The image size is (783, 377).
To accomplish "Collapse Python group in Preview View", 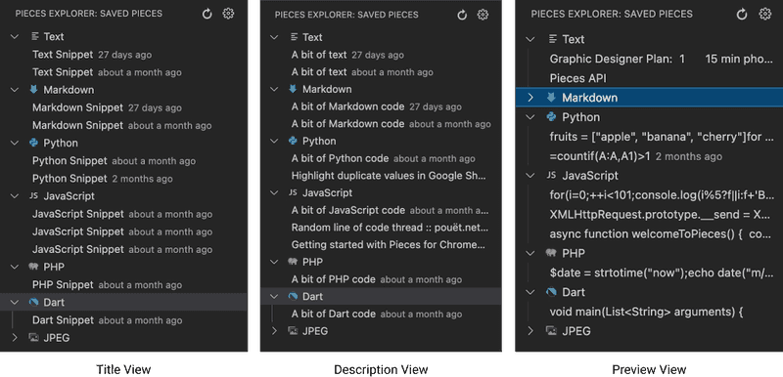I will click(x=530, y=117).
